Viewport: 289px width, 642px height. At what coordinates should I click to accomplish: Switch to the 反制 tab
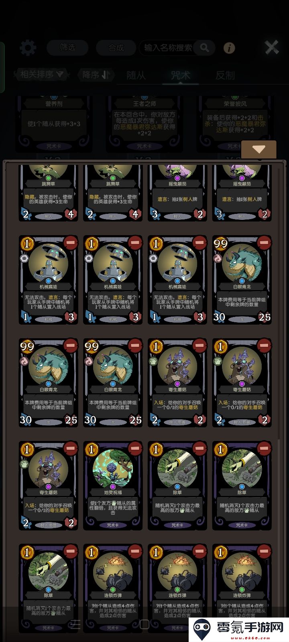point(225,75)
